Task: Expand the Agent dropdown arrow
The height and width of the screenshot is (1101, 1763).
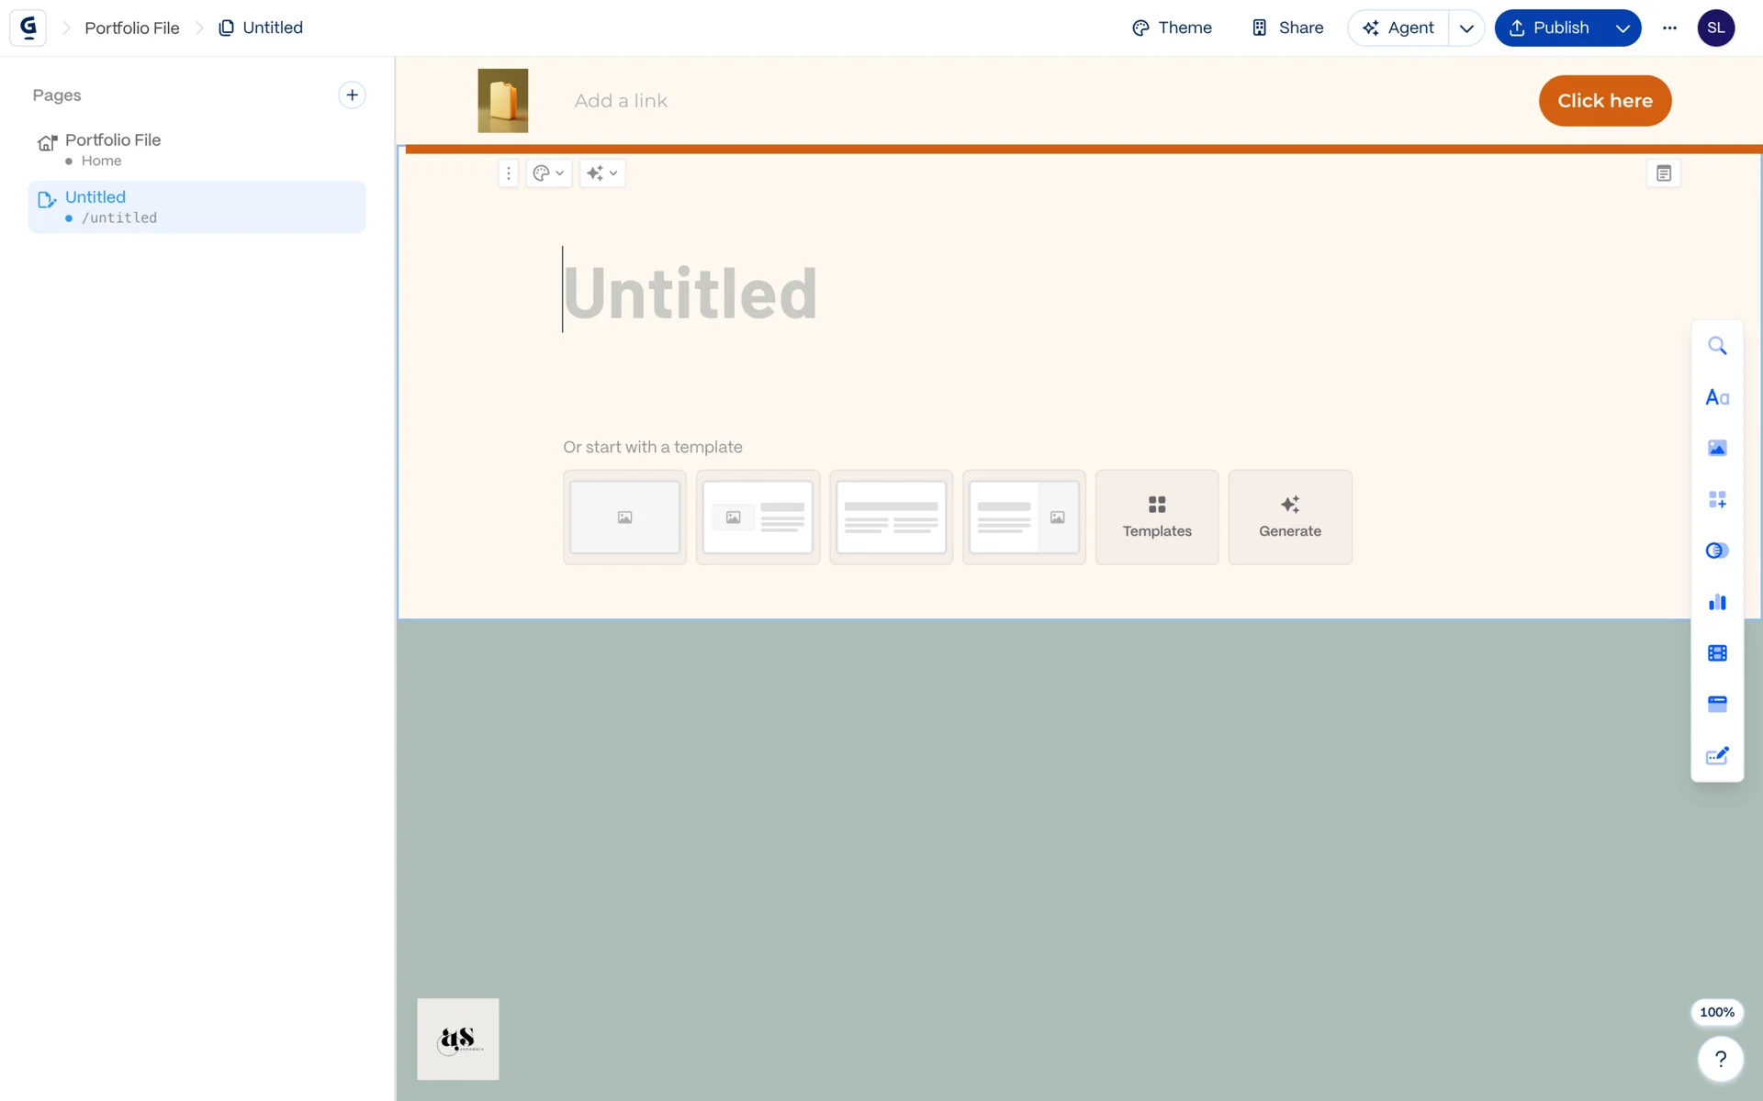Action: tap(1465, 28)
